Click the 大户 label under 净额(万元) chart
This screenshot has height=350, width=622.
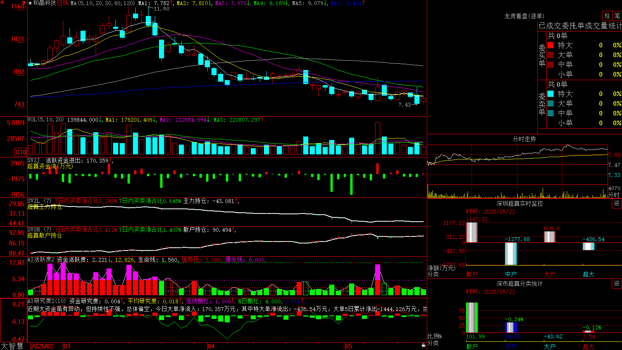[x=550, y=274]
